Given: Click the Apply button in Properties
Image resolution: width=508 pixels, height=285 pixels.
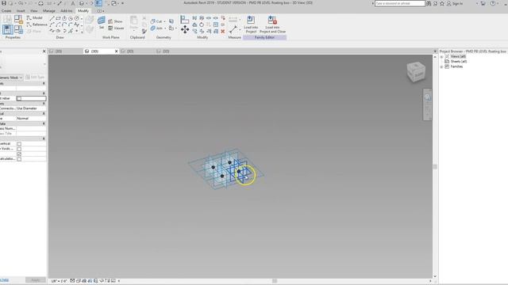Looking at the screenshot, I should [35, 279].
